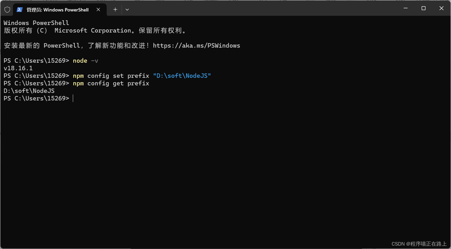Close the terminal window

tap(441, 8)
